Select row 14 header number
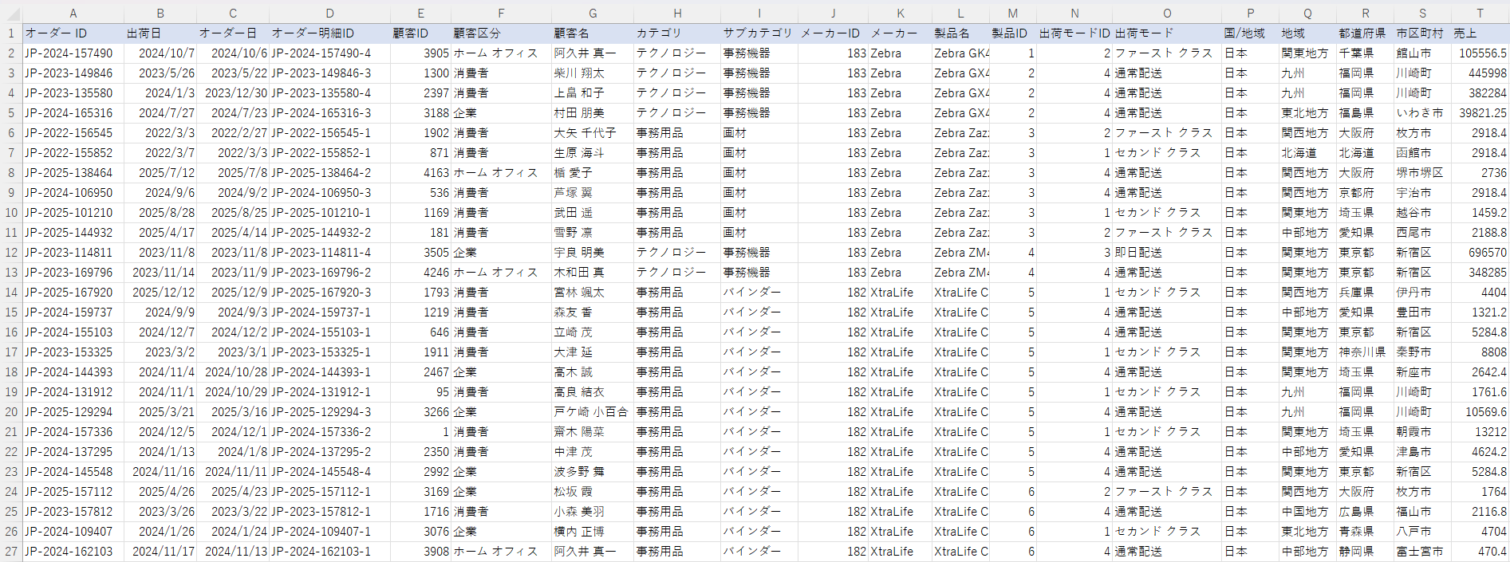The image size is (1510, 562). (x=11, y=292)
